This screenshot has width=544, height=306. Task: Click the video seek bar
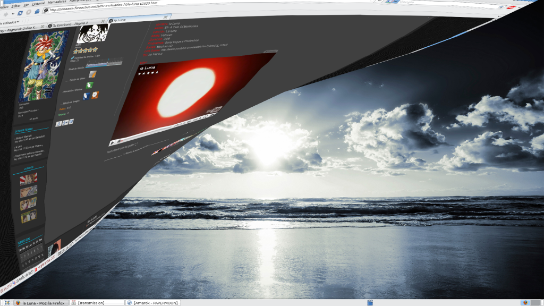146,133
